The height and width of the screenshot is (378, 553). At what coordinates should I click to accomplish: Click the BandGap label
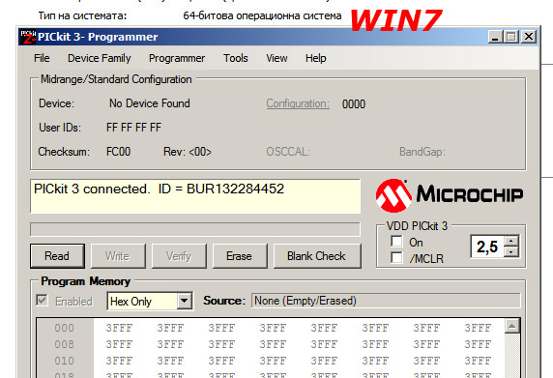422,152
